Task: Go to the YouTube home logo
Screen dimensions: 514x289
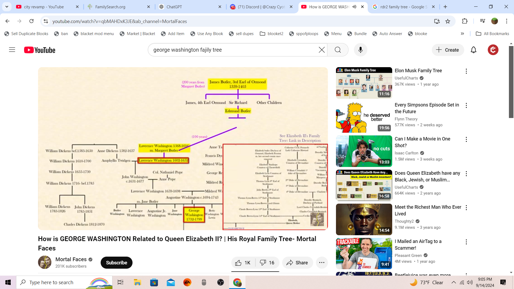Action: point(40,50)
